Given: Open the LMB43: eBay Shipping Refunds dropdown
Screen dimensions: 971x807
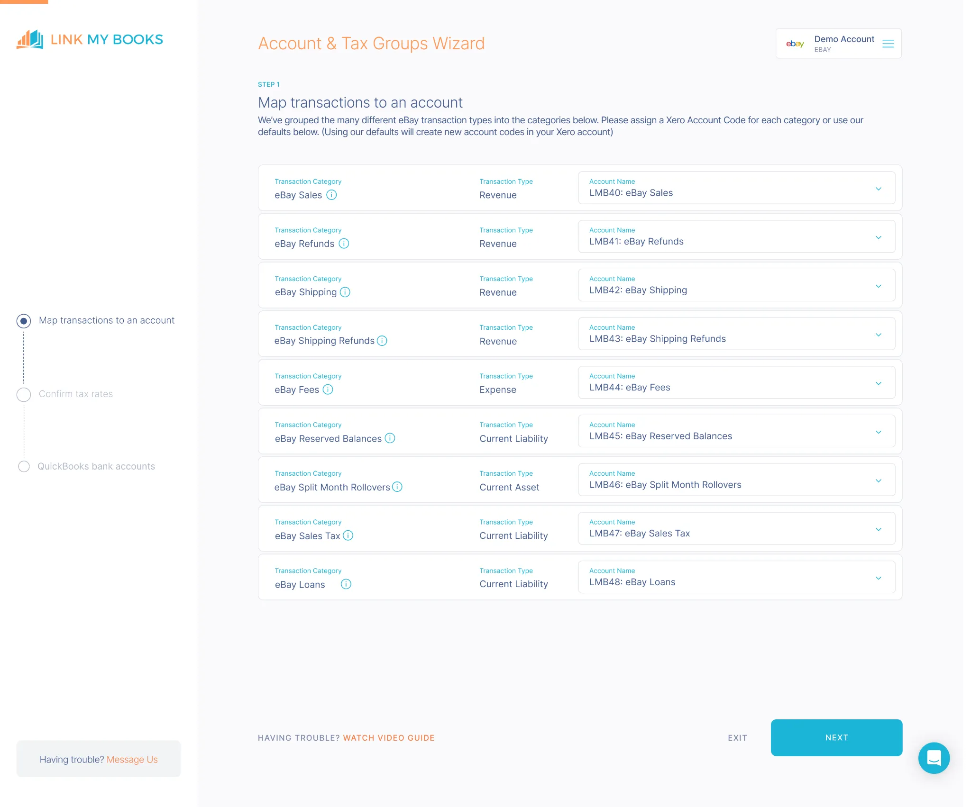Looking at the screenshot, I should (x=736, y=334).
